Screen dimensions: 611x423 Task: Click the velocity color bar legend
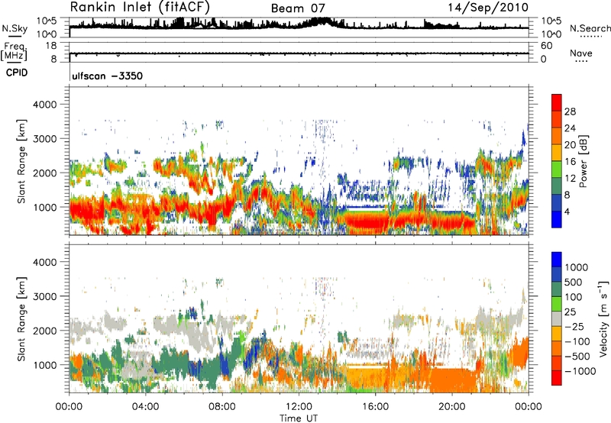coord(557,318)
